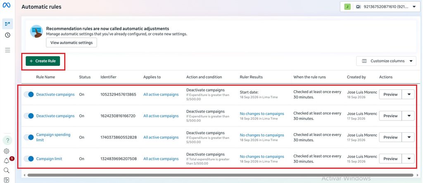The width and height of the screenshot is (423, 183).
Task: Click the identifier 1740373860552828 cell
Action: coord(119,137)
